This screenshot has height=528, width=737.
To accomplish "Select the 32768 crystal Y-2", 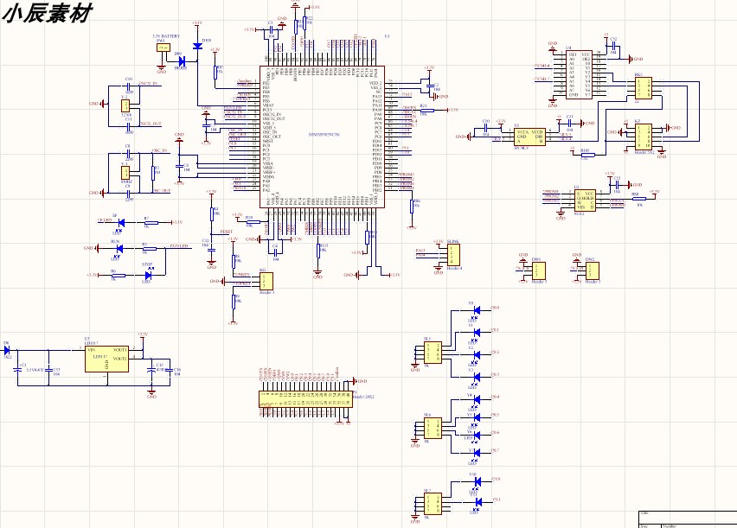I will coord(125,105).
